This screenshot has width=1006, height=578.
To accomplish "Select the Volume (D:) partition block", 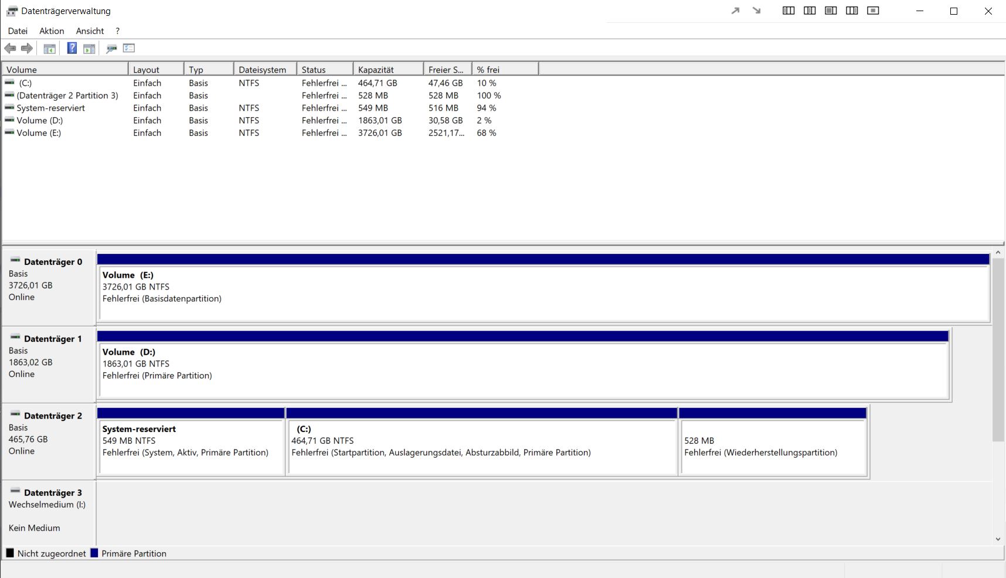I will (x=523, y=365).
